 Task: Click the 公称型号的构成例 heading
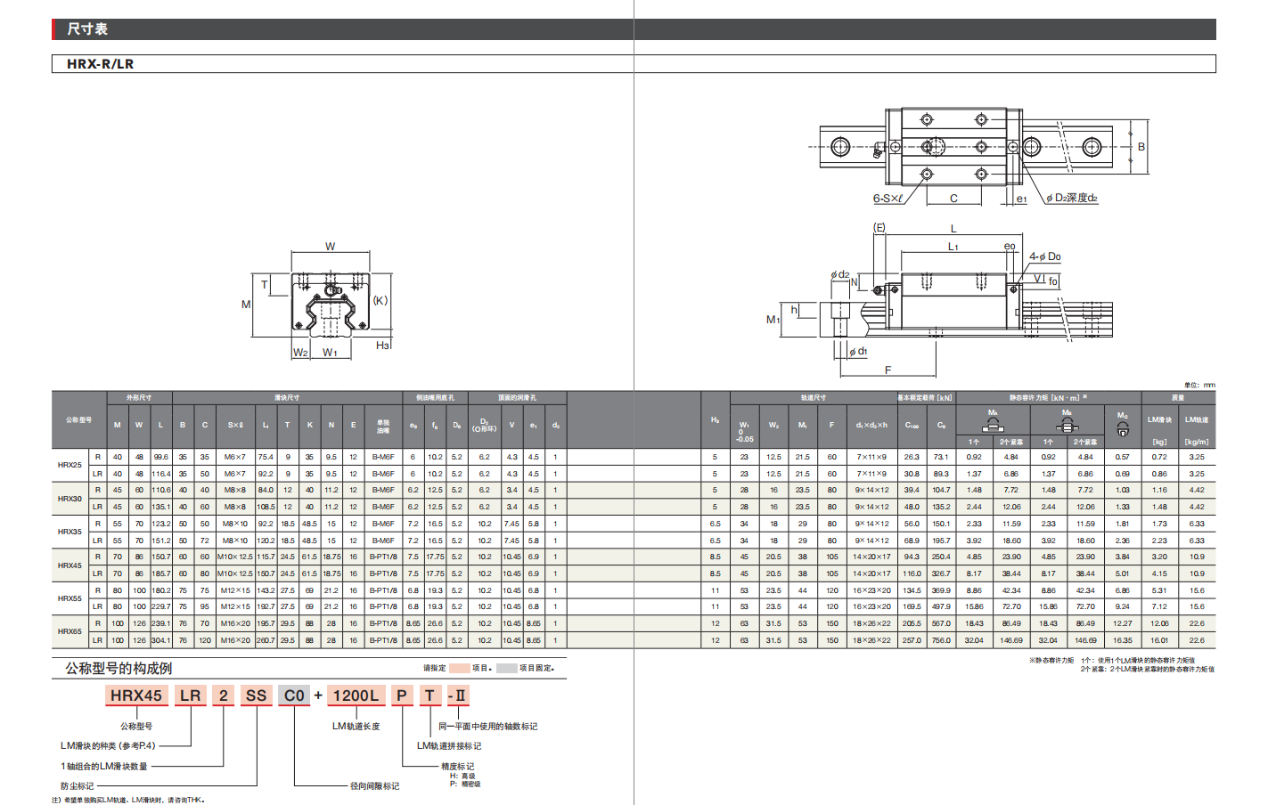point(119,669)
